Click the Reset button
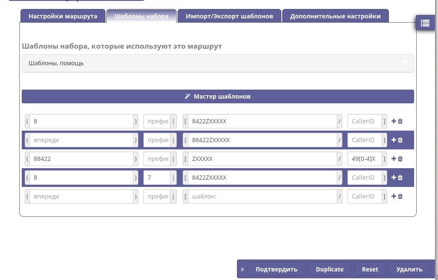438x280 pixels. click(370, 269)
